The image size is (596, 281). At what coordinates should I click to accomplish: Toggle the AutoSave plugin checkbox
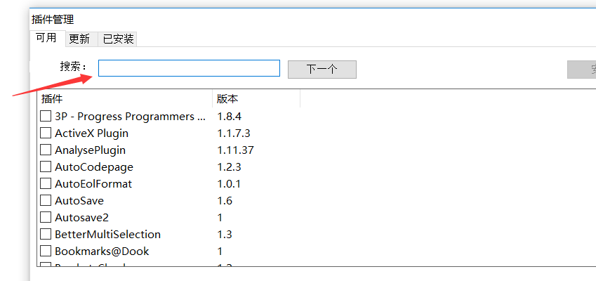(46, 201)
